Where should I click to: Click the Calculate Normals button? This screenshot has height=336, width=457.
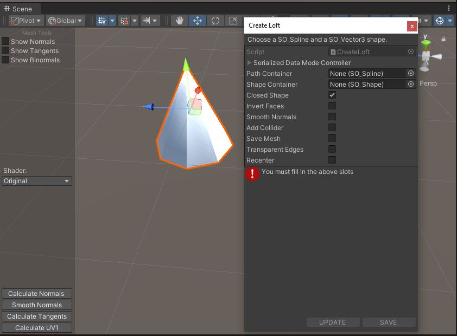click(x=37, y=293)
